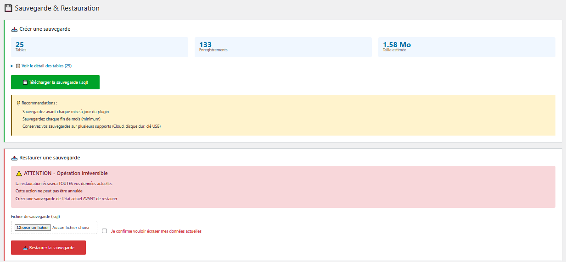Open Voir le détail des tables (25)
566x262 pixels.
(x=46, y=66)
